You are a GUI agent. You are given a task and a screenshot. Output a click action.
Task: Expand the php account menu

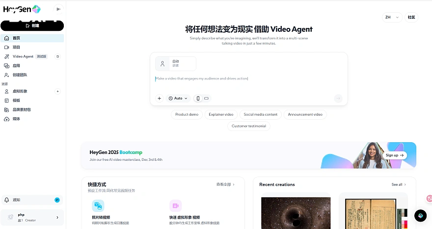coord(32,217)
